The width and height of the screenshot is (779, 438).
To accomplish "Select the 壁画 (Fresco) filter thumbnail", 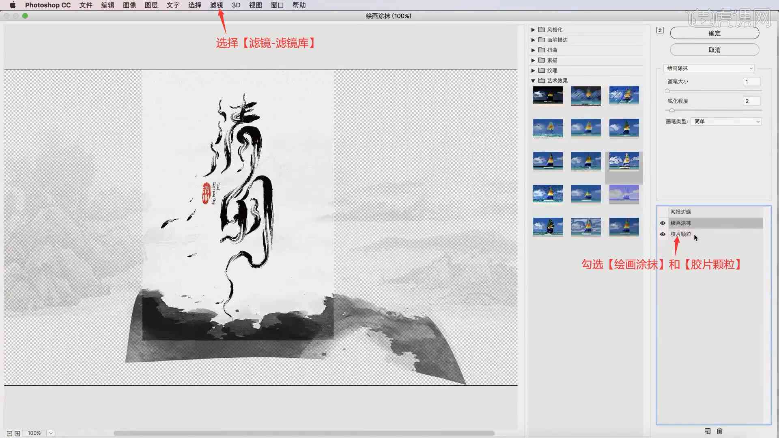I will click(x=548, y=96).
